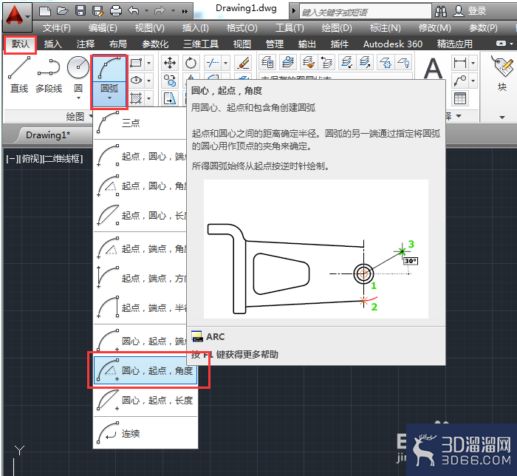Open the 绘图(D) menu
The width and height of the screenshot is (517, 476).
[x=337, y=28]
